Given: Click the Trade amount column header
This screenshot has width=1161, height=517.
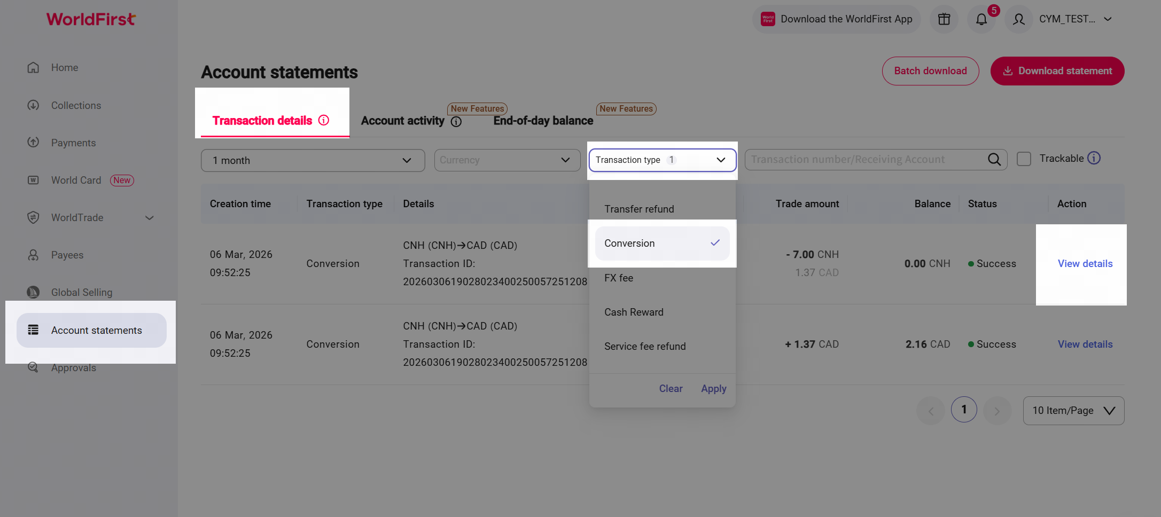Looking at the screenshot, I should pos(807,204).
